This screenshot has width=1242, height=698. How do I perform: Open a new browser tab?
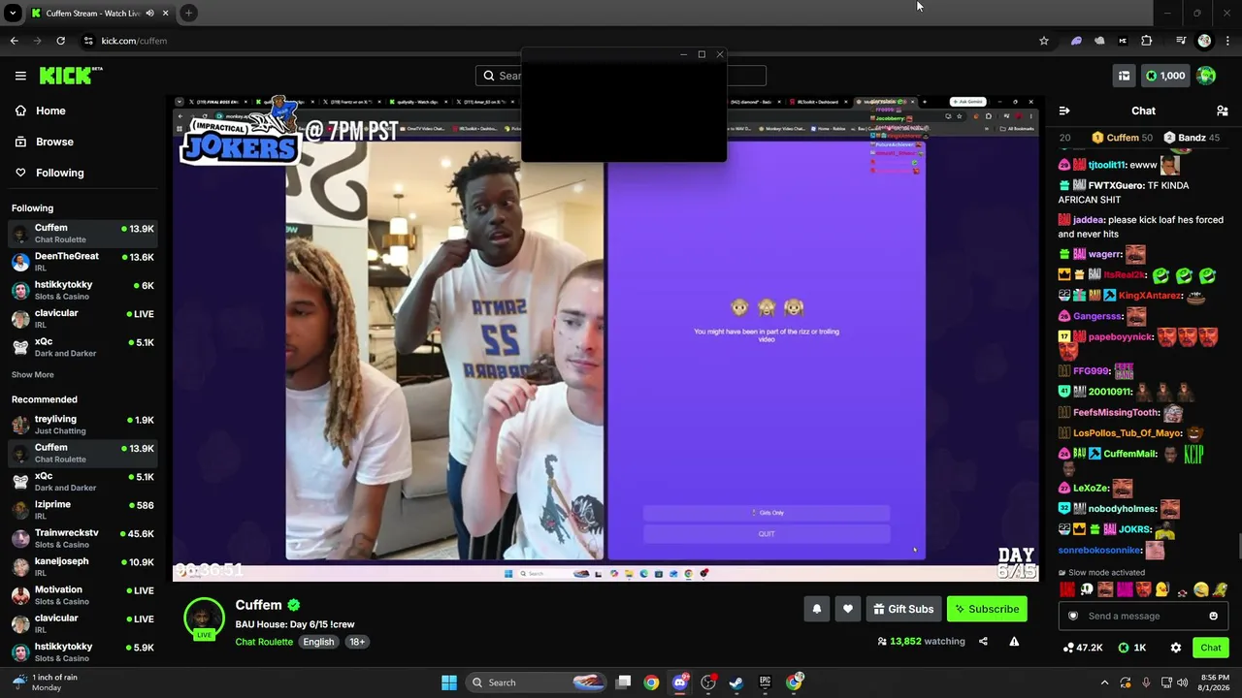[188, 13]
